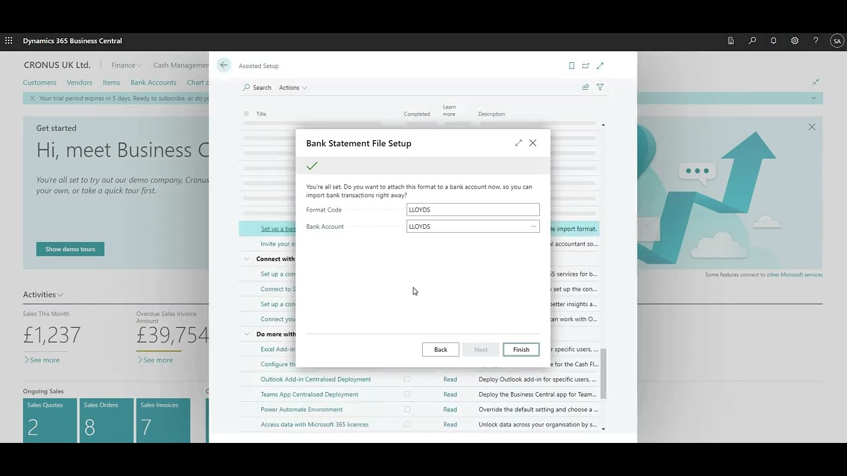The image size is (847, 476).
Task: Click scroll-down arrow of Assisted Setup list
Action: click(603, 429)
